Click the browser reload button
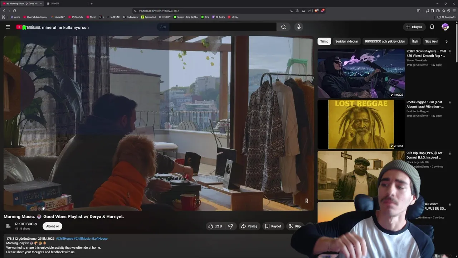 14,11
